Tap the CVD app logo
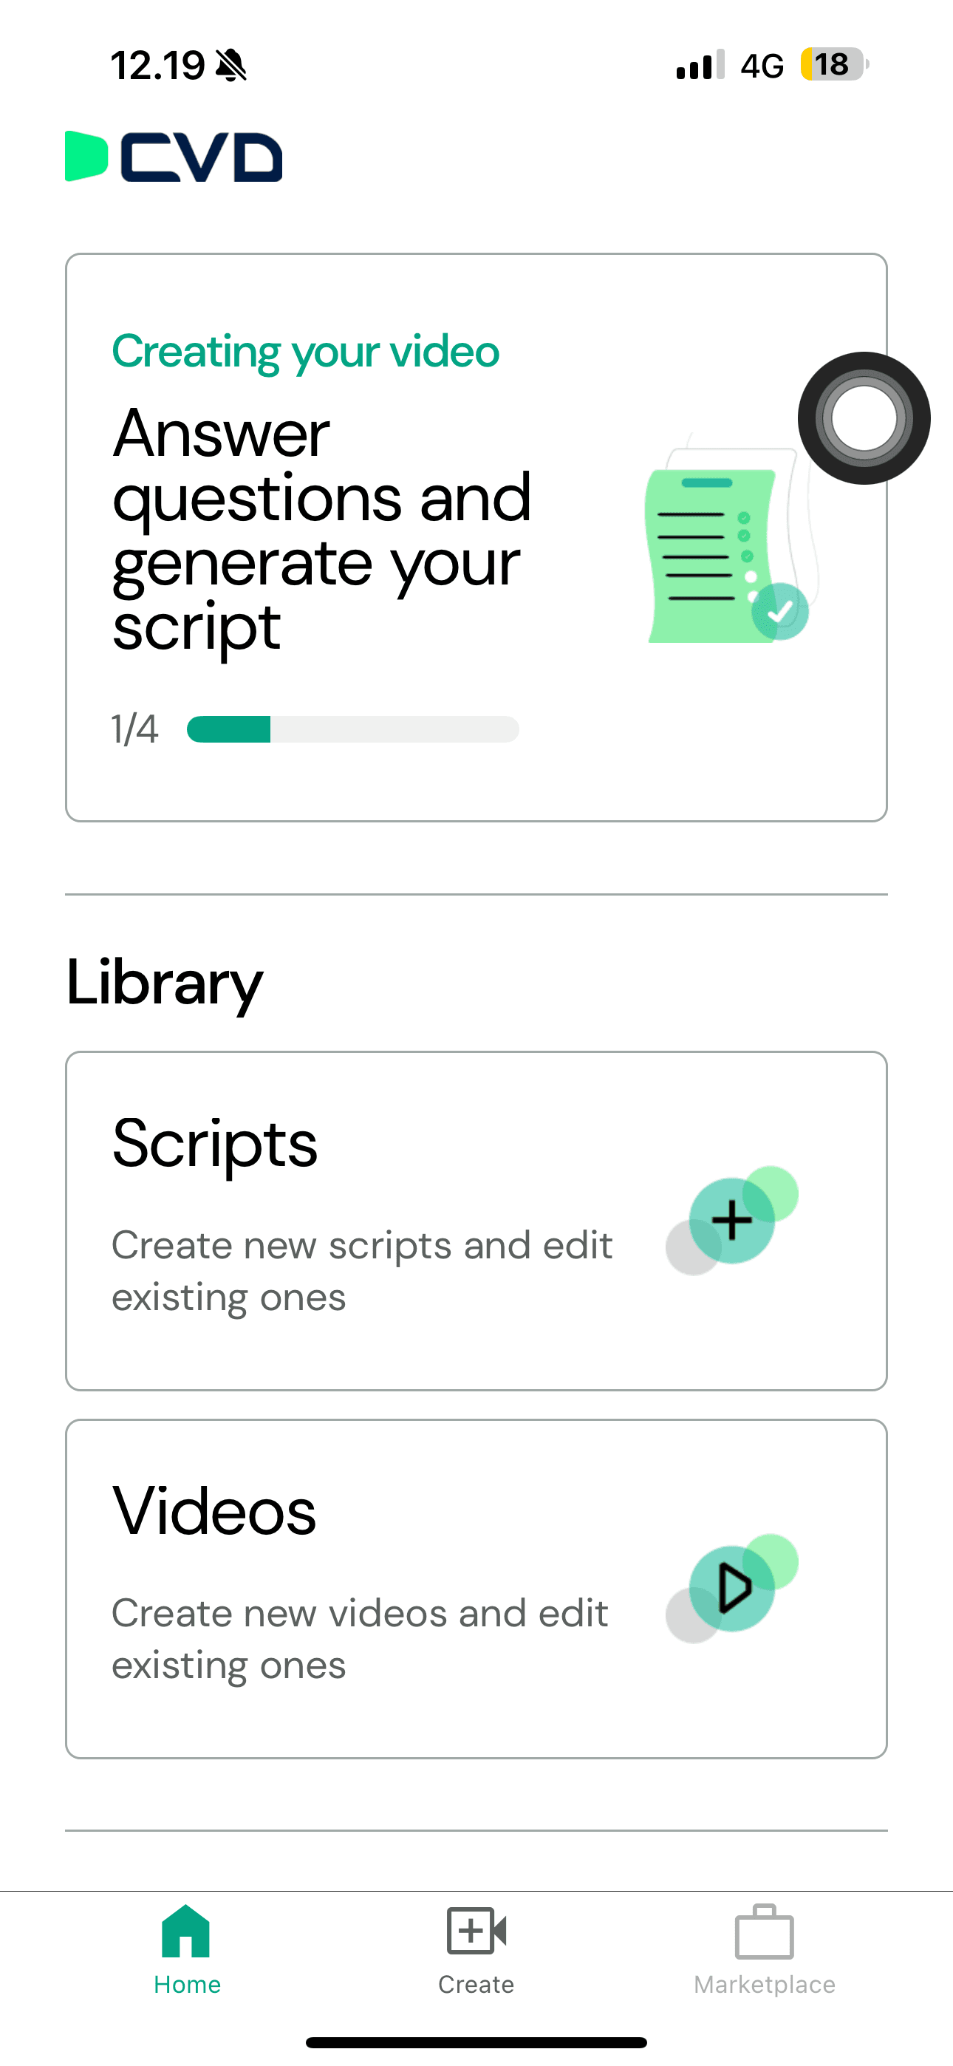Image resolution: width=953 pixels, height=2066 pixels. 172,157
